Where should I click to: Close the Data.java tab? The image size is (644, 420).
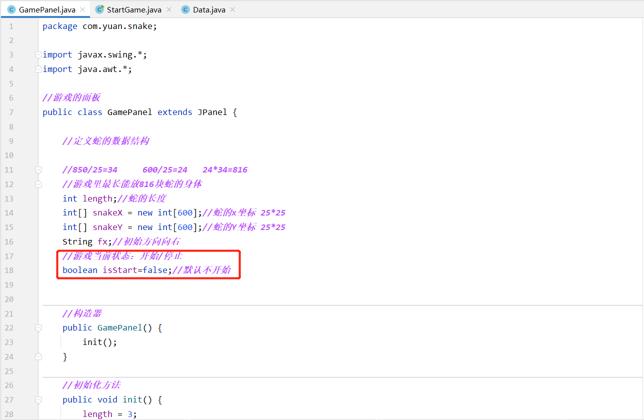pyautogui.click(x=232, y=9)
